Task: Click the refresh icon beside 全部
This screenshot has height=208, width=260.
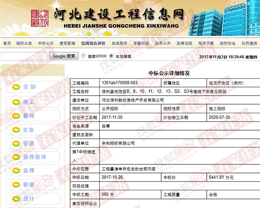Action: click(16, 87)
